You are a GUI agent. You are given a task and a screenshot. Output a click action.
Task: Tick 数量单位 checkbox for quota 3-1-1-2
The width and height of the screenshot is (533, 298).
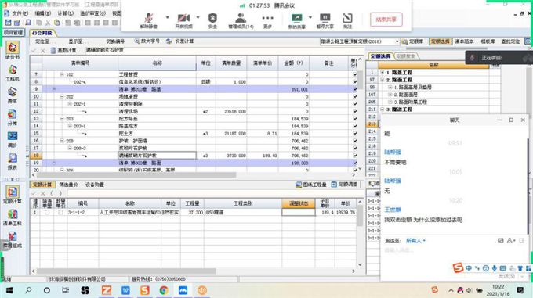pos(60,212)
